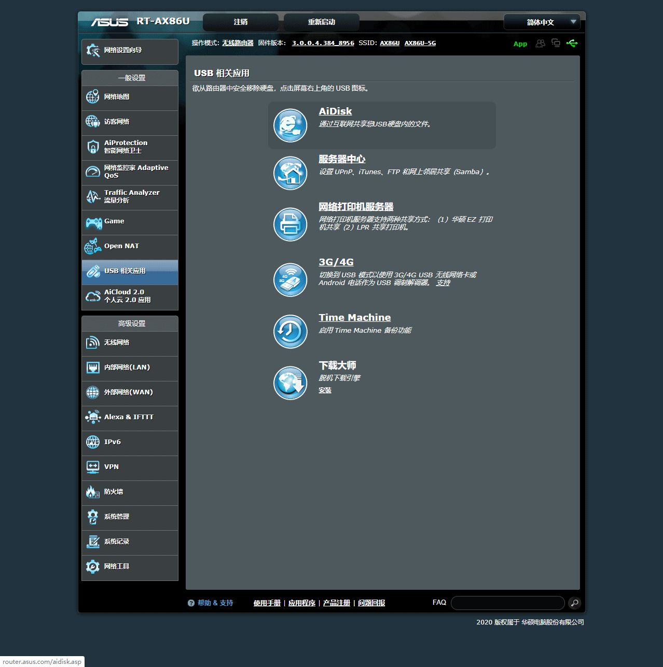Click the green App link
Screen dimensions: 663x667
tap(520, 44)
